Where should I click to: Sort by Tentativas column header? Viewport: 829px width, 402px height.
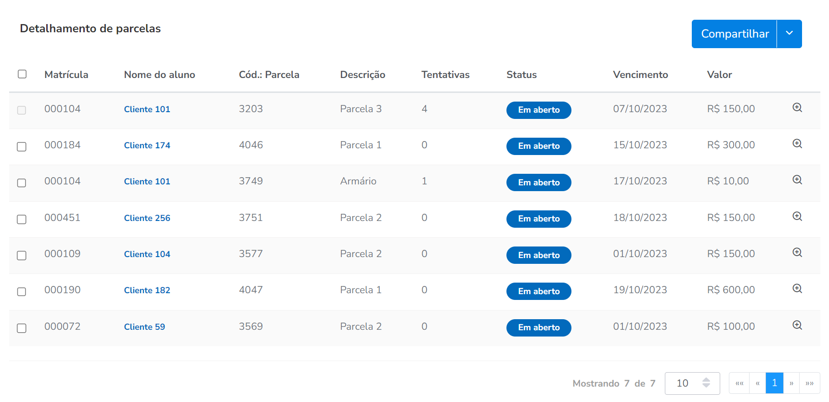445,75
